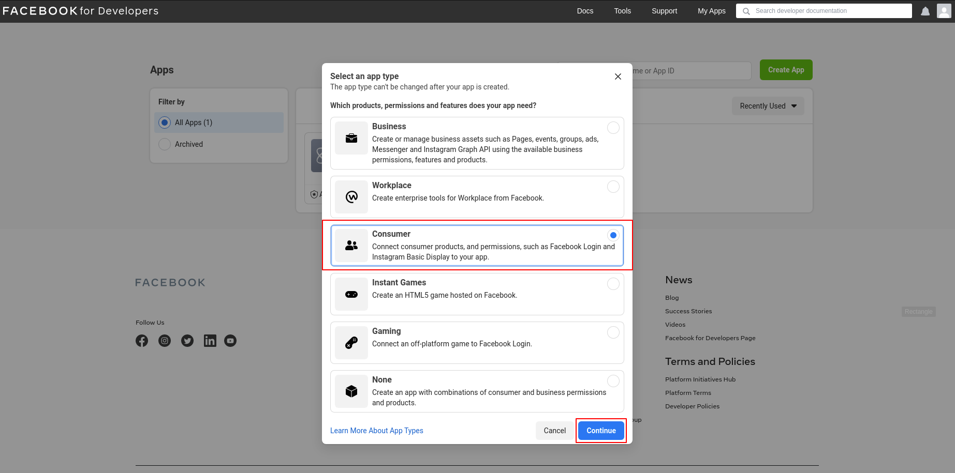
Task: Click the search magnifier icon
Action: coord(746,11)
